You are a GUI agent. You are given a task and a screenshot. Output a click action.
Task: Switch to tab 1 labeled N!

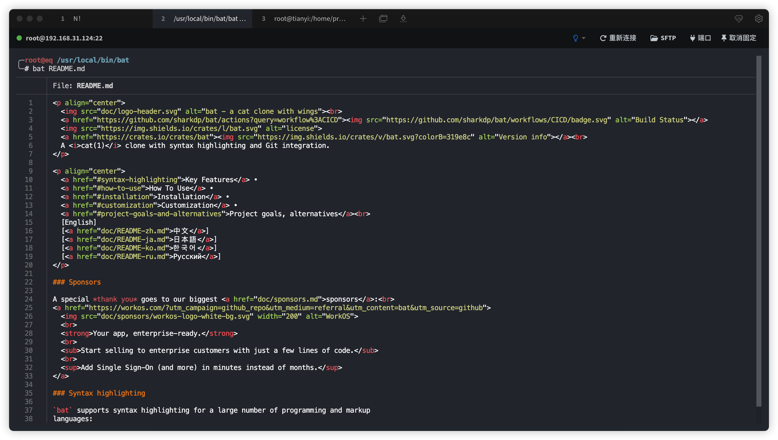click(77, 19)
